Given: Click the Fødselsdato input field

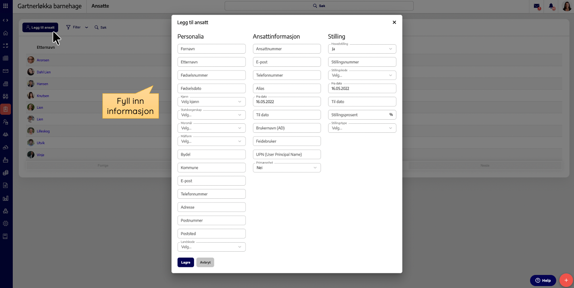Looking at the screenshot, I should pyautogui.click(x=211, y=88).
